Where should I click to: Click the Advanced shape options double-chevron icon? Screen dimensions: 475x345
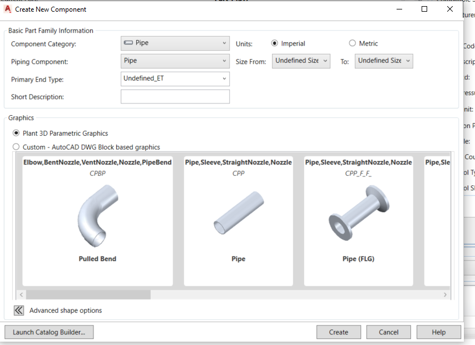[18, 310]
